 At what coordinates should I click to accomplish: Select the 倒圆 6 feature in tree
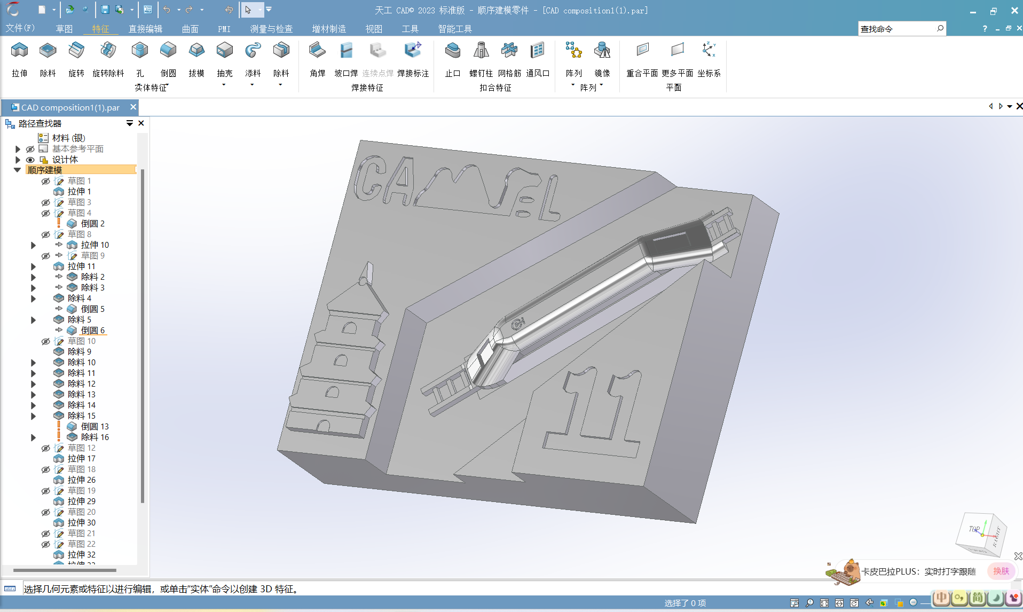(x=92, y=331)
